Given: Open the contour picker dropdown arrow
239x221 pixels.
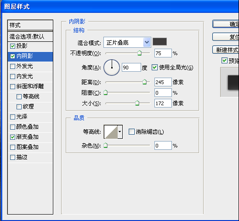Looking at the screenshot, I should click(x=120, y=132).
